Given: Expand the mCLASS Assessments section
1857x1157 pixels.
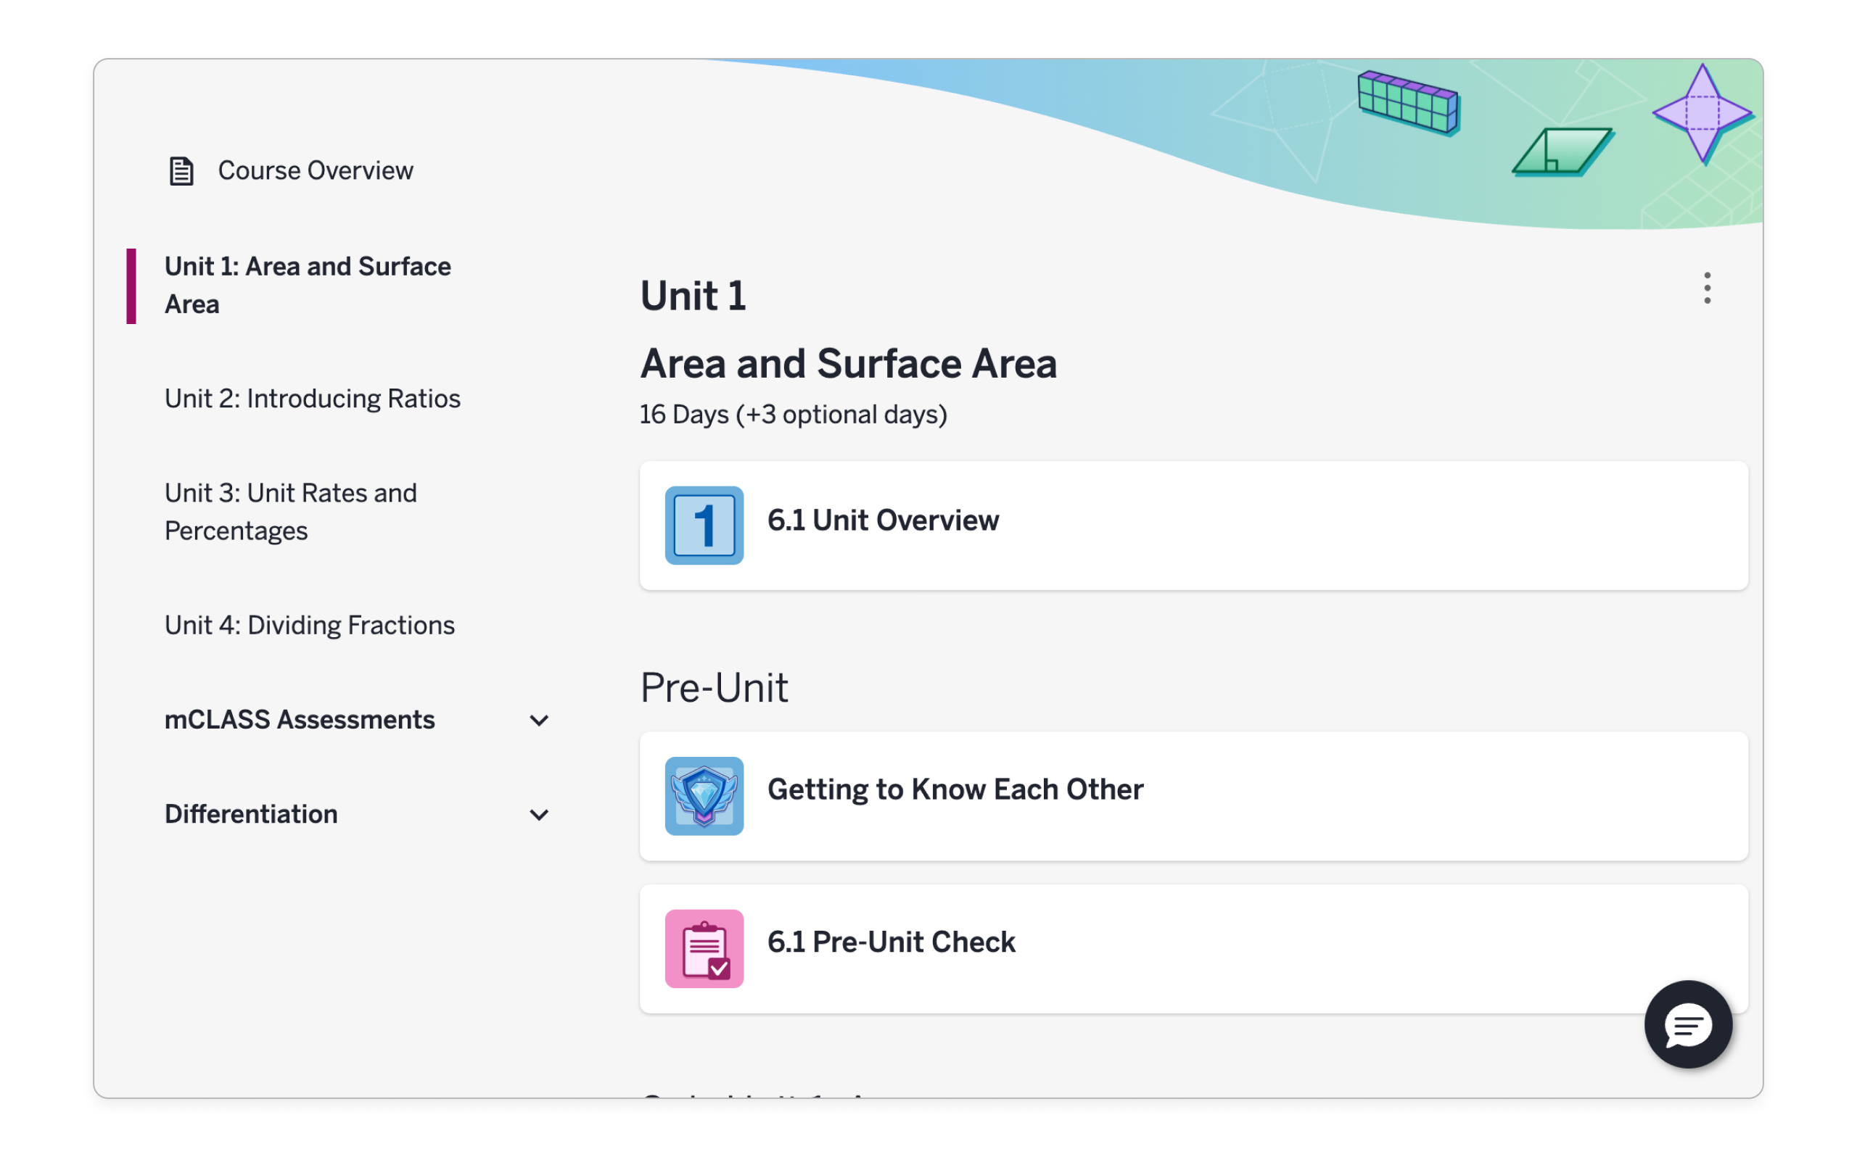Looking at the screenshot, I should (x=540, y=720).
